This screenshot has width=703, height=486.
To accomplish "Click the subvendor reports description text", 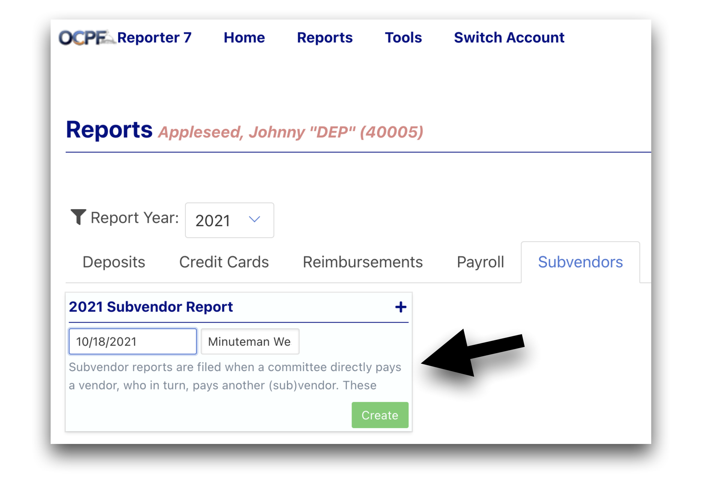I will coord(235,376).
